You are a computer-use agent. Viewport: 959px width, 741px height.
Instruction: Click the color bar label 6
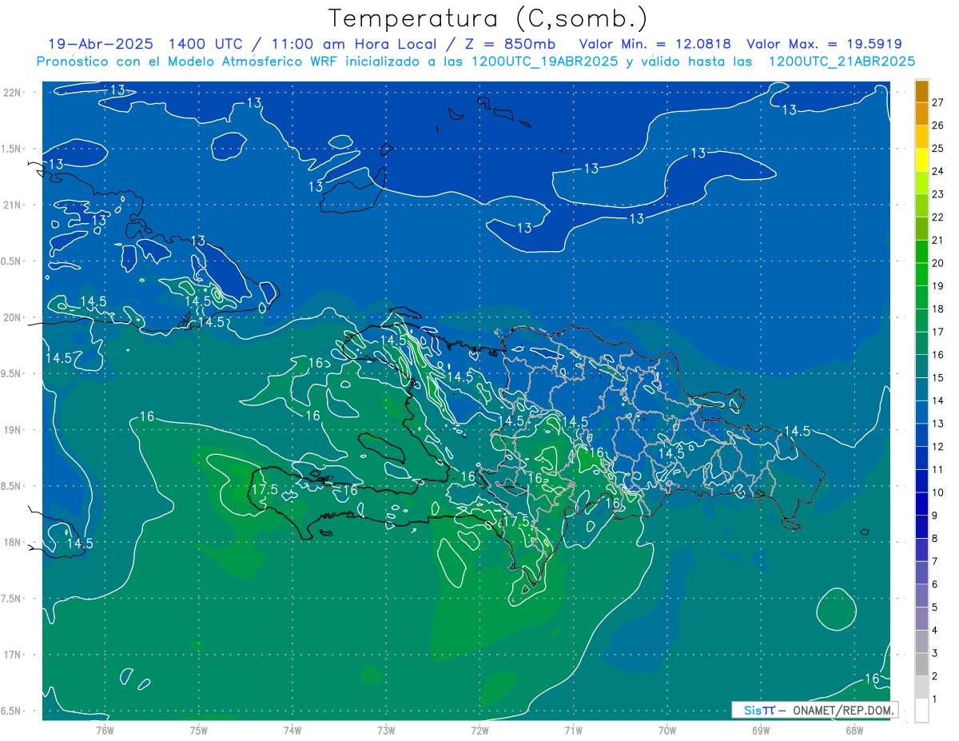pyautogui.click(x=935, y=584)
